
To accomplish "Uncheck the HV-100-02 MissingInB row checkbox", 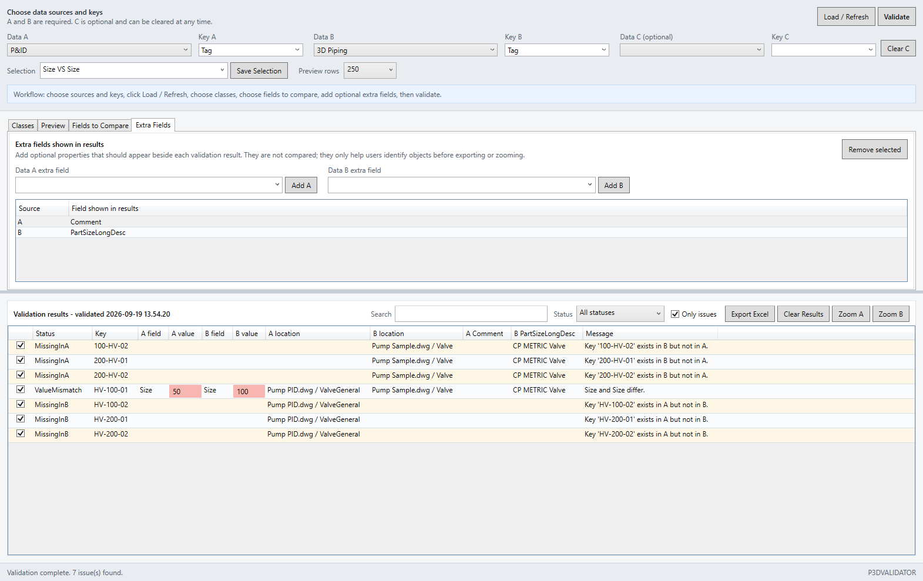I will 21,404.
